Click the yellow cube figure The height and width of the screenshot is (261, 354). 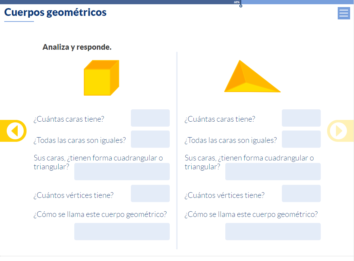point(101,78)
